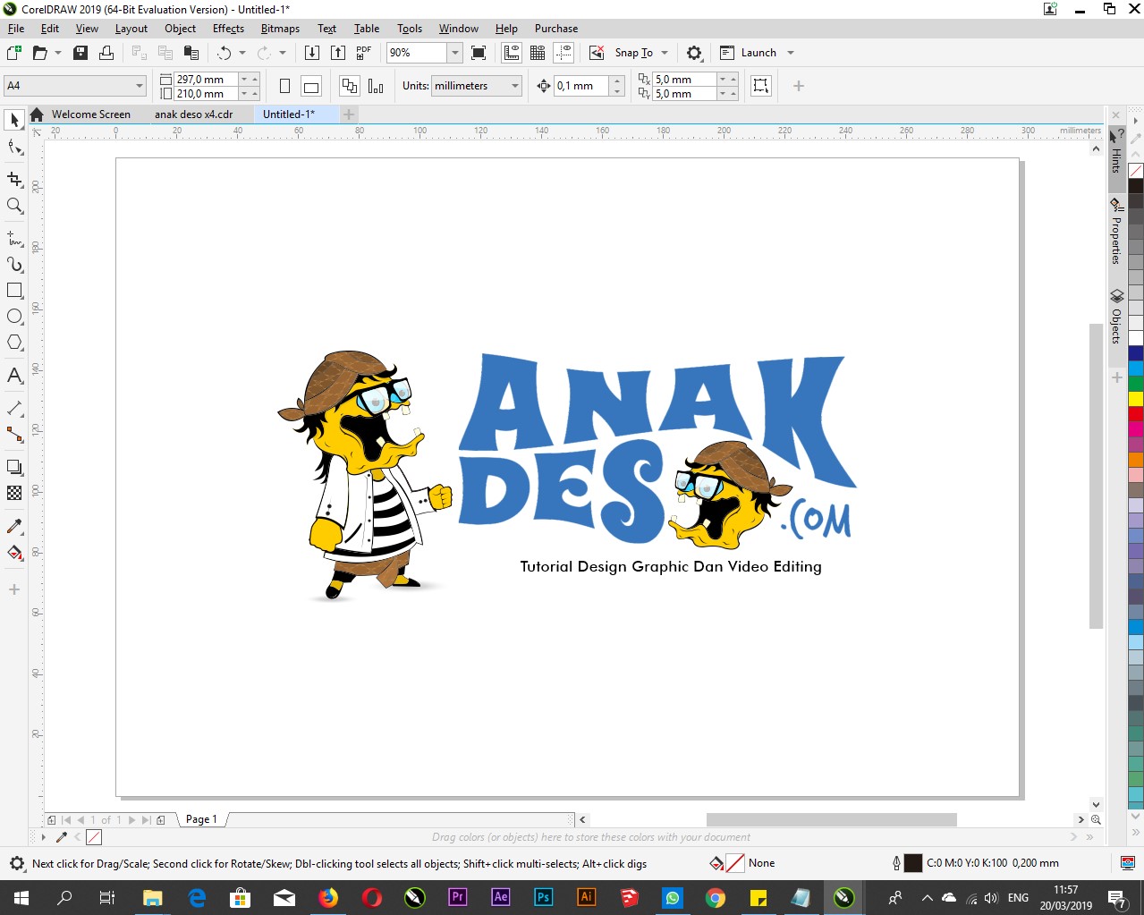Image resolution: width=1144 pixels, height=915 pixels.
Task: Open the dropdown arrow beside Open icon
Action: tap(58, 53)
